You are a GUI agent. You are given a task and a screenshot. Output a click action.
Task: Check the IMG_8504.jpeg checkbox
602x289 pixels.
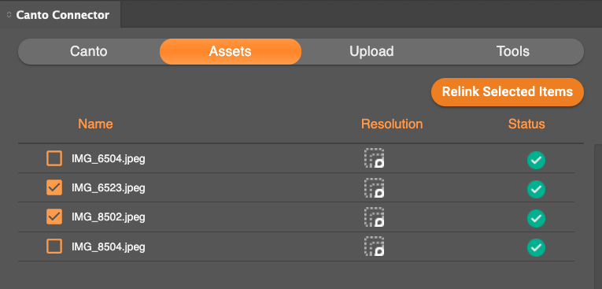pyautogui.click(x=54, y=246)
